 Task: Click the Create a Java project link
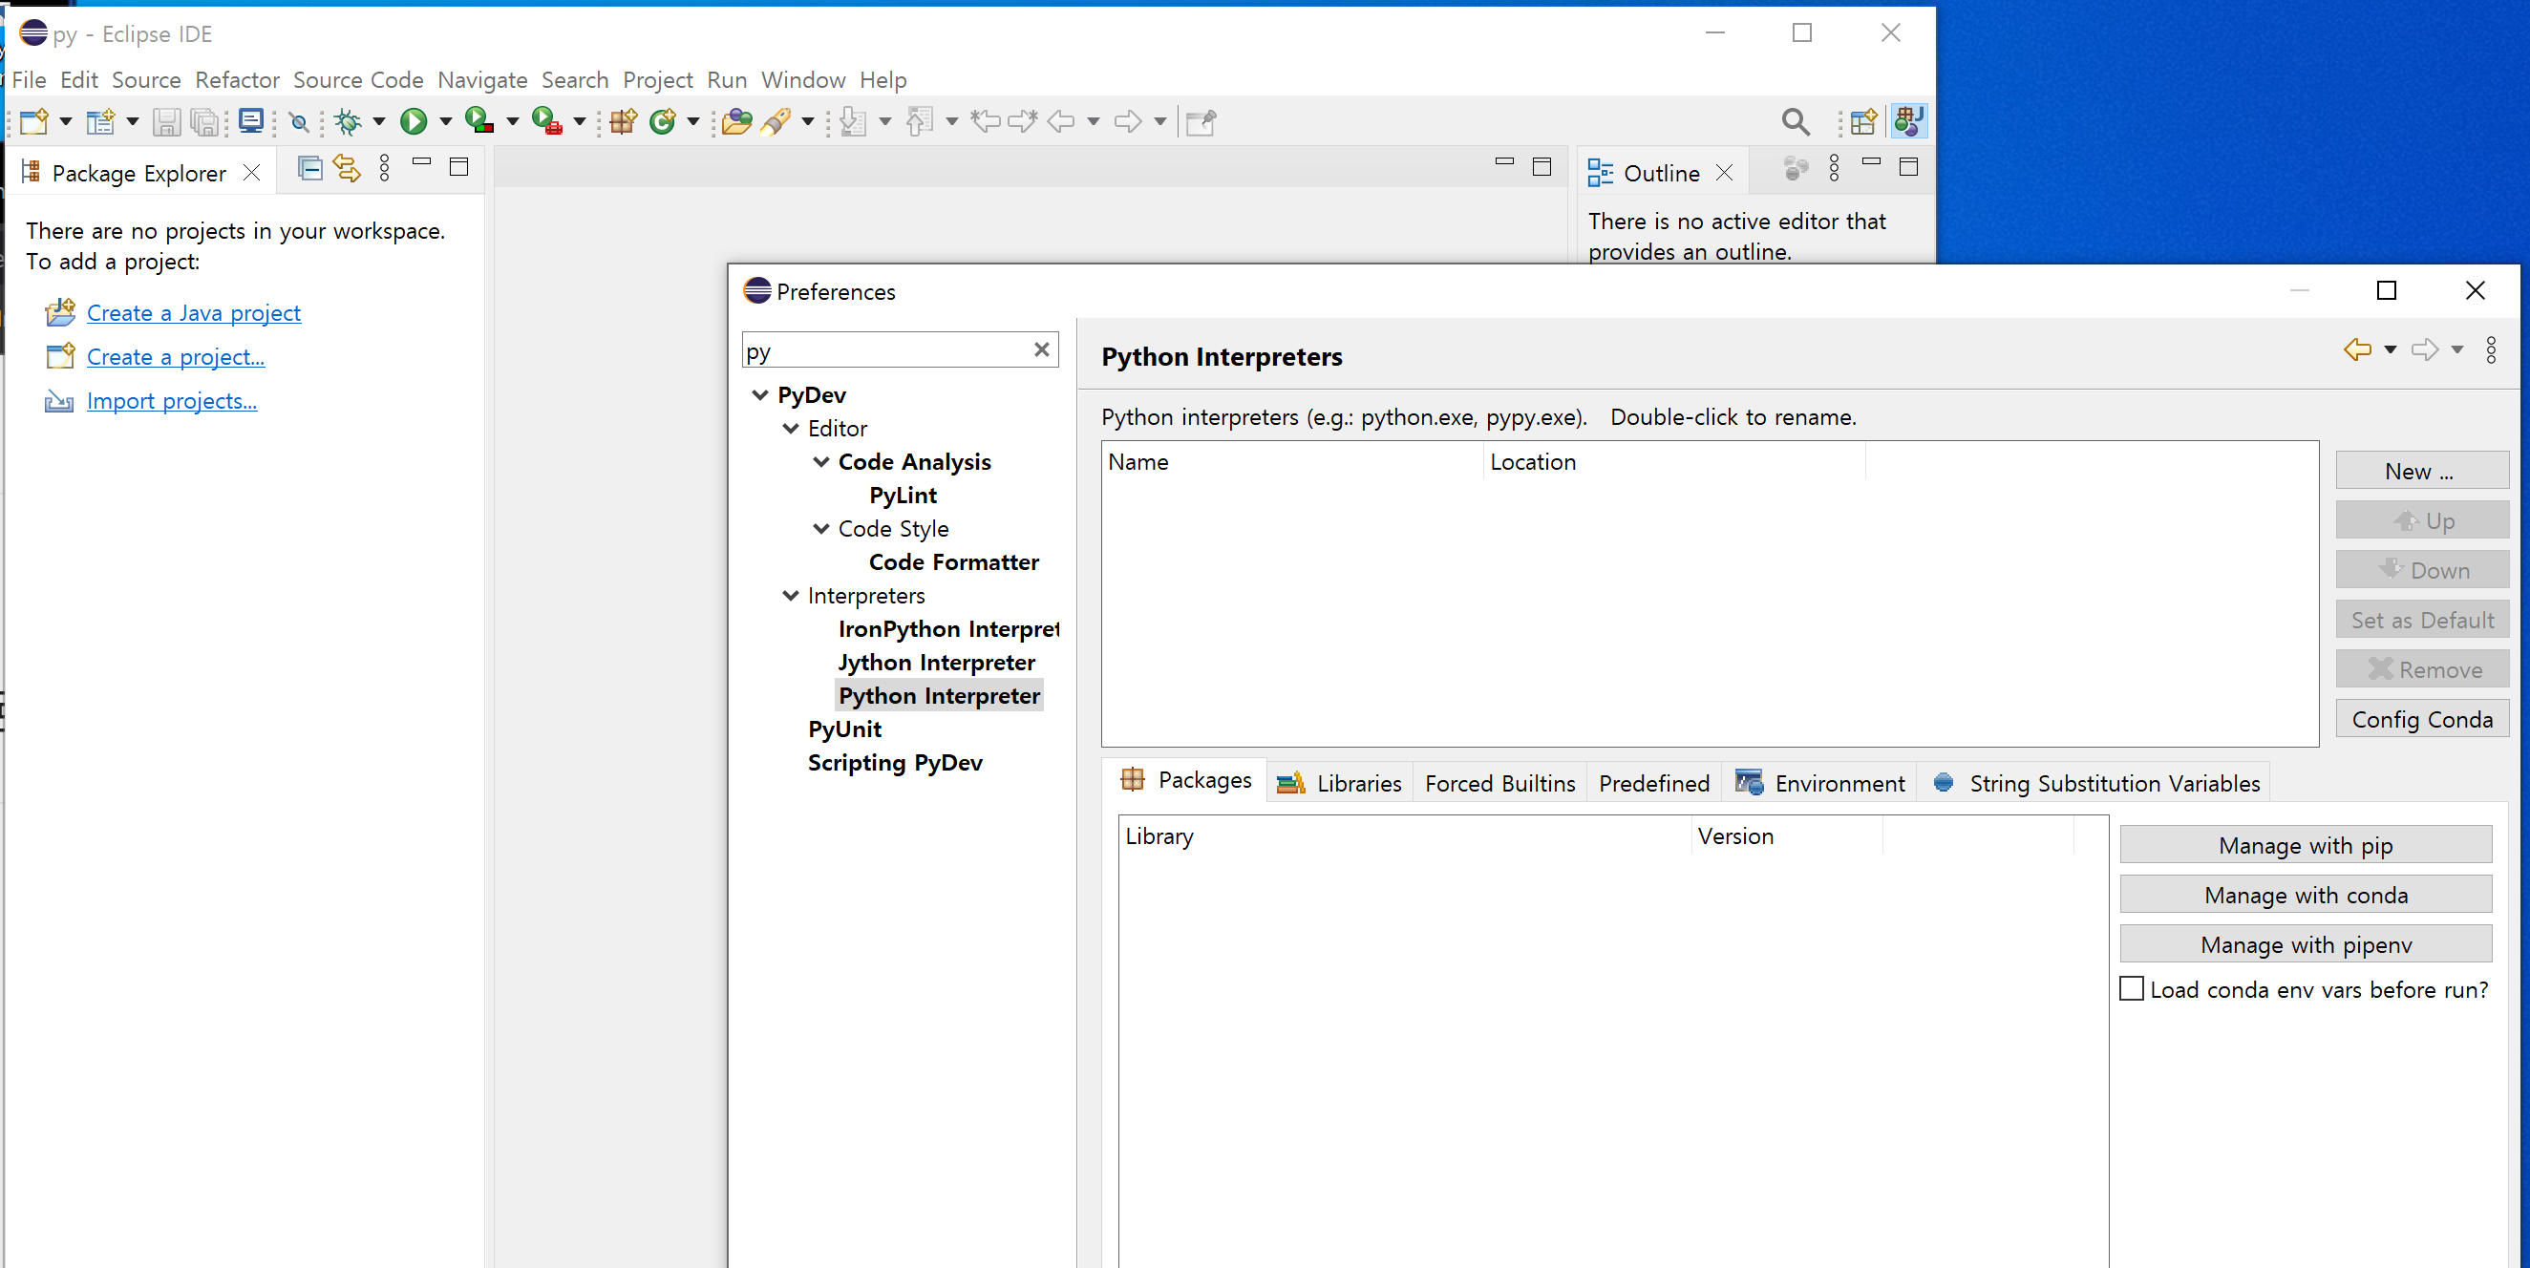click(194, 313)
